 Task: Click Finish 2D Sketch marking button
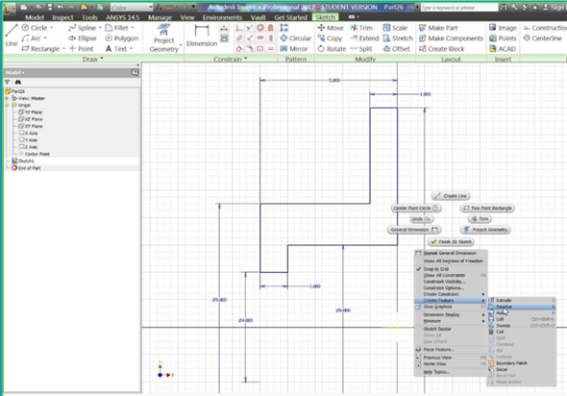tap(451, 242)
